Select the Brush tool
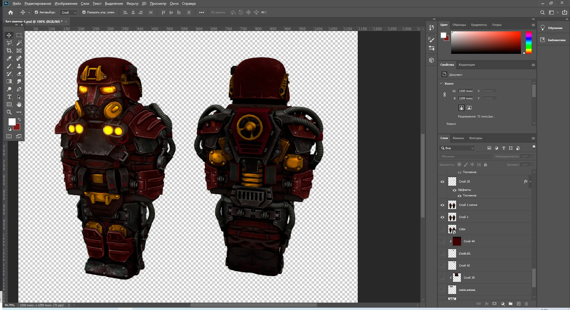Image resolution: width=570 pixels, height=310 pixels. [9, 66]
